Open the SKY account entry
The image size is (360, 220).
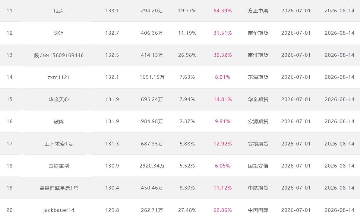click(x=59, y=33)
